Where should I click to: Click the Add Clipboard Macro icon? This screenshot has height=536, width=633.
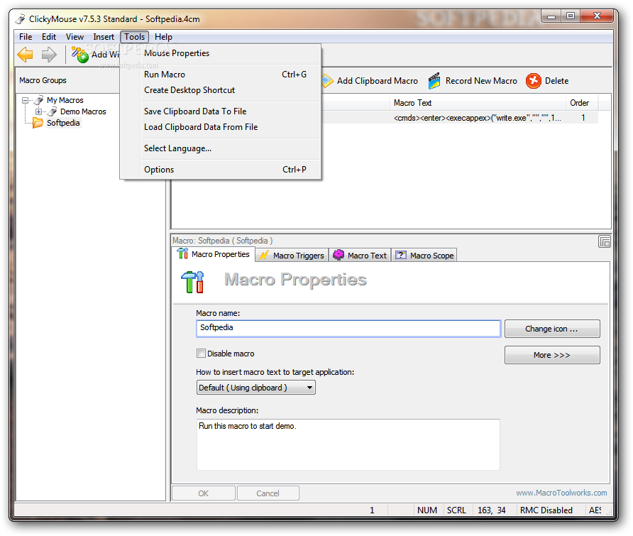327,81
